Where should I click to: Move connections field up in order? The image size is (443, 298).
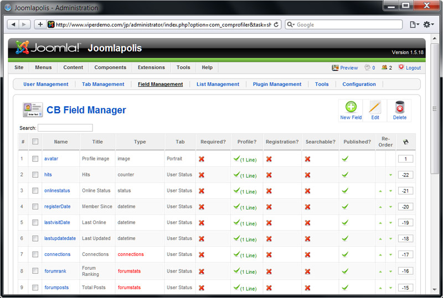[x=380, y=255]
